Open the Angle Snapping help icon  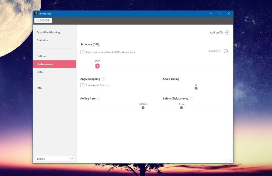click(x=103, y=79)
